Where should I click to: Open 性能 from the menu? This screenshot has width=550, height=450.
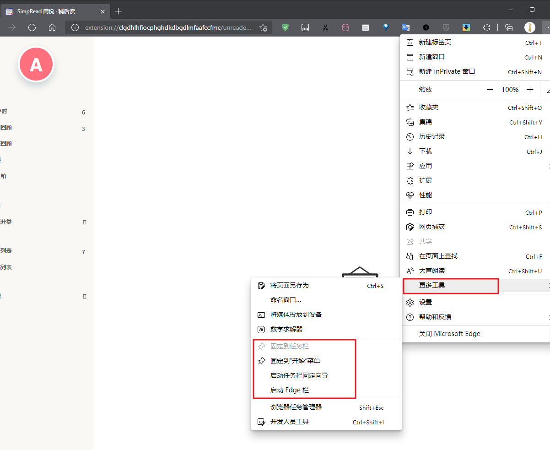click(x=475, y=195)
